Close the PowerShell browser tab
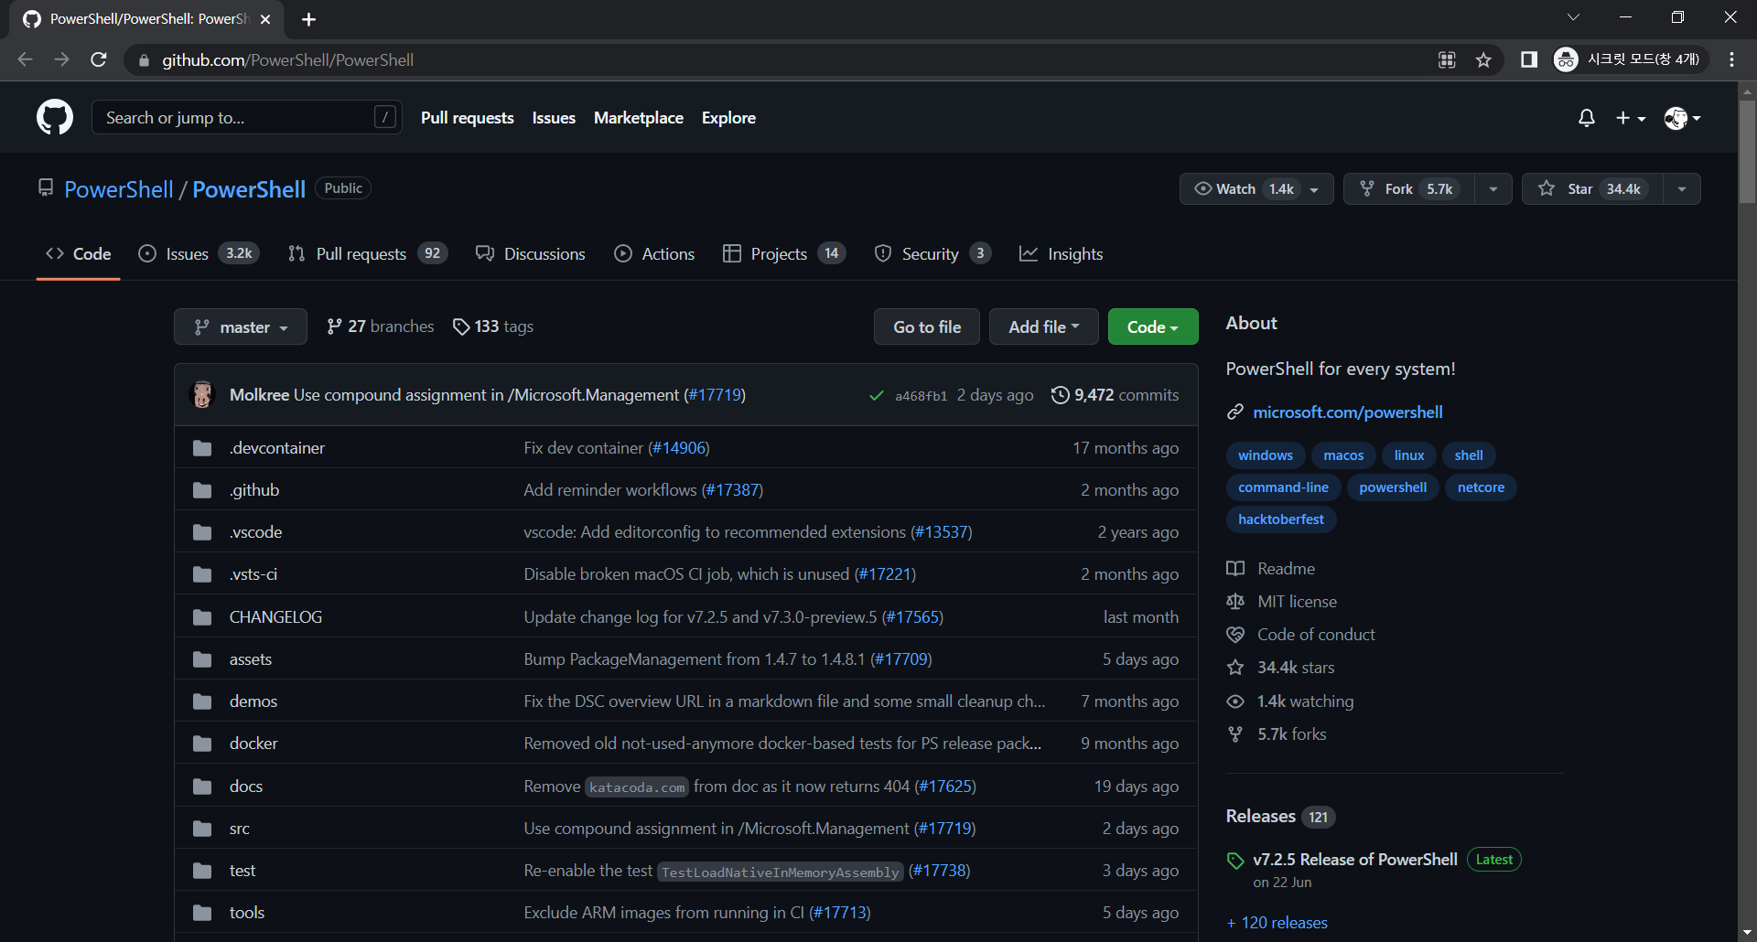This screenshot has height=942, width=1757. point(265,19)
